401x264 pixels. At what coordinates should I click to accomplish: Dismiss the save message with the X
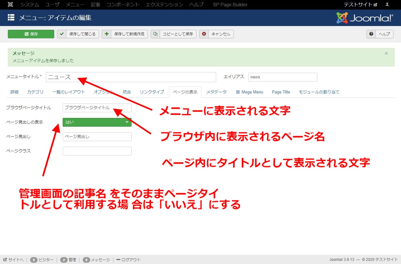click(x=386, y=53)
